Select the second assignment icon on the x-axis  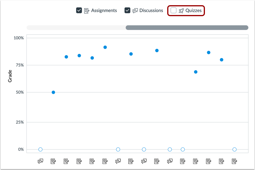click(66, 161)
